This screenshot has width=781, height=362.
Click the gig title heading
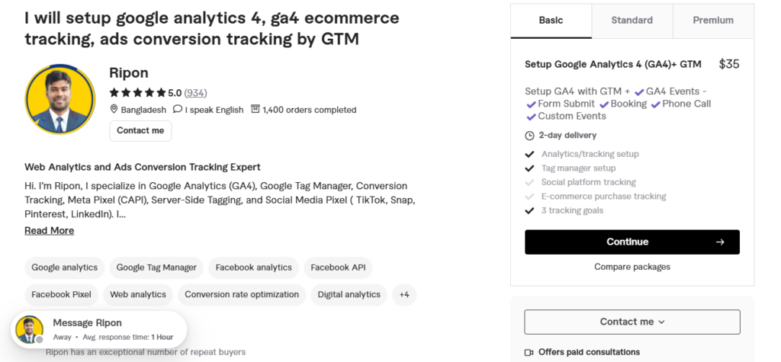tap(212, 28)
